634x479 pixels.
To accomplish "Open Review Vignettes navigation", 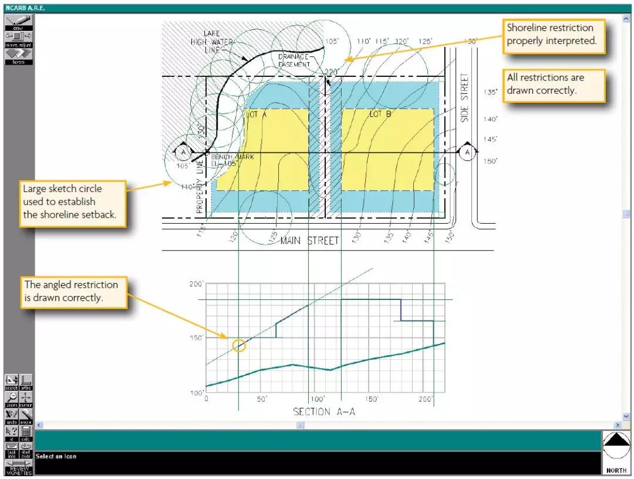I will (19, 467).
